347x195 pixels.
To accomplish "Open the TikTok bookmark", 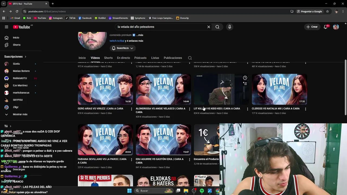I will coord(70,18).
